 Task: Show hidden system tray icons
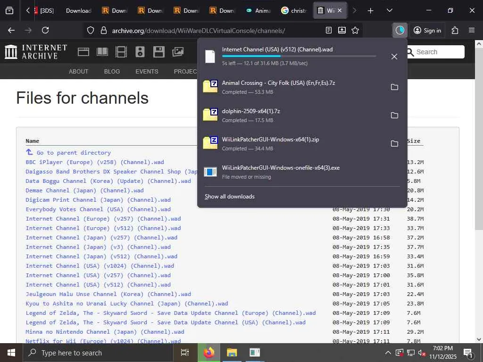click(x=388, y=353)
